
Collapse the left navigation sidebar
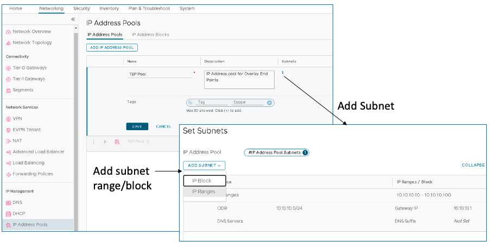click(73, 19)
